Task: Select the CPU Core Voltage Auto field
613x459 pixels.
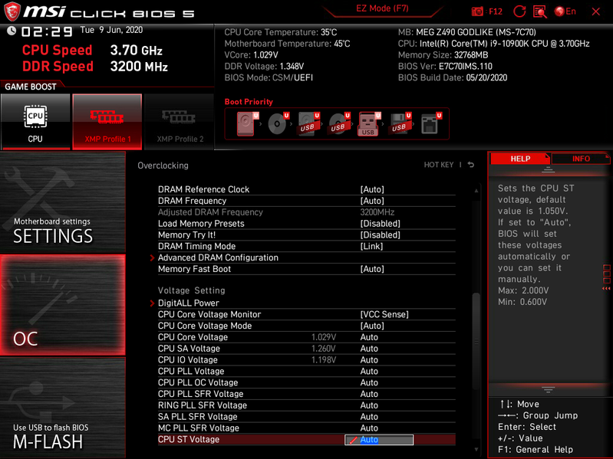Action: (x=369, y=337)
